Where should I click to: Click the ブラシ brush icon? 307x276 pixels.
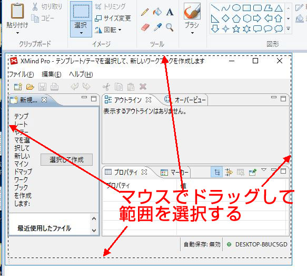tap(192, 11)
